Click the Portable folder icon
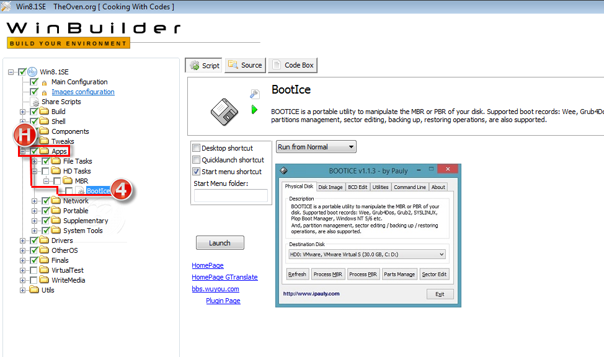The image size is (604, 357). click(x=56, y=210)
